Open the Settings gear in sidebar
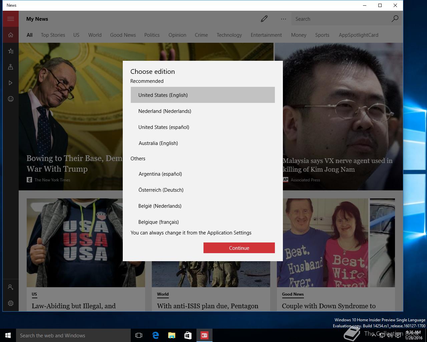The width and height of the screenshot is (427, 342). pos(11,303)
